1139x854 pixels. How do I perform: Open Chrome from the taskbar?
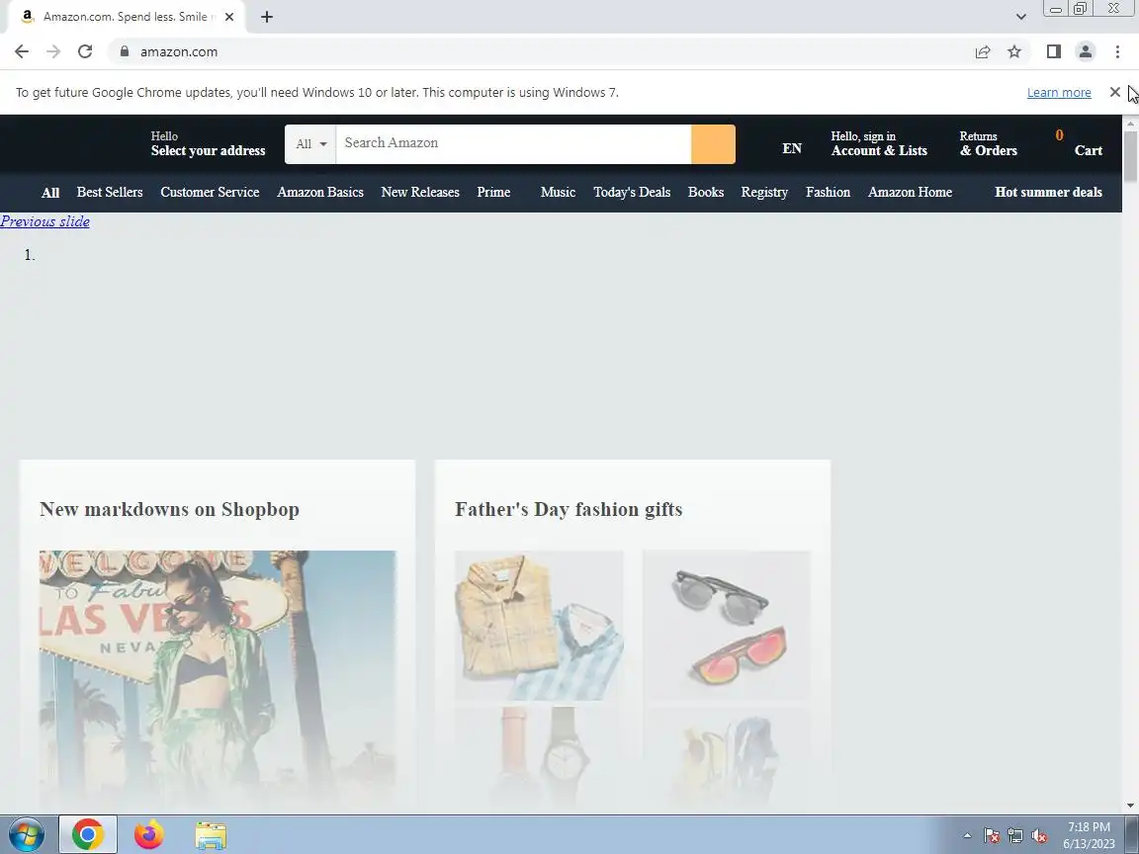pyautogui.click(x=87, y=834)
